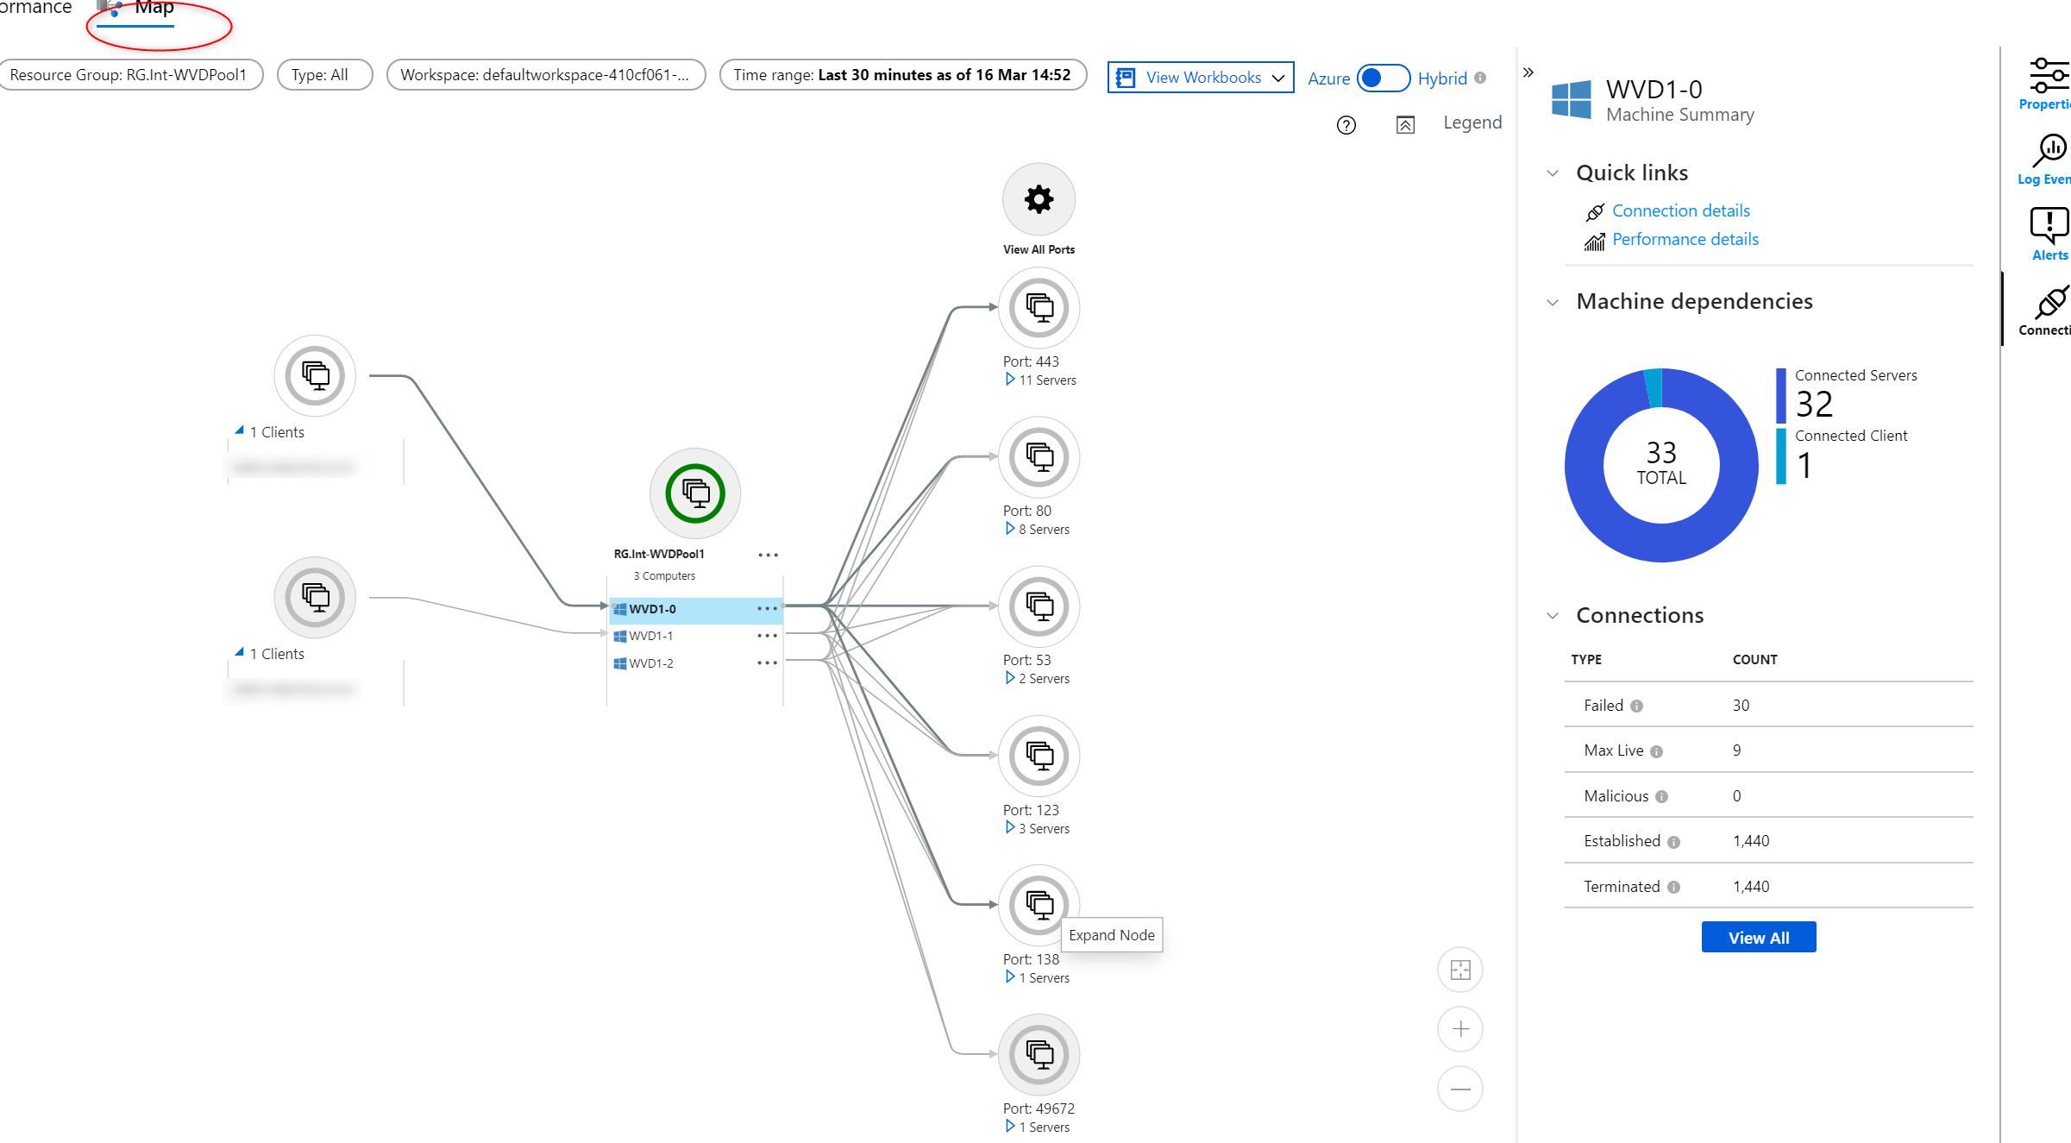Select the Port: 49672 server group node
The width and height of the screenshot is (2071, 1143).
pyautogui.click(x=1039, y=1054)
